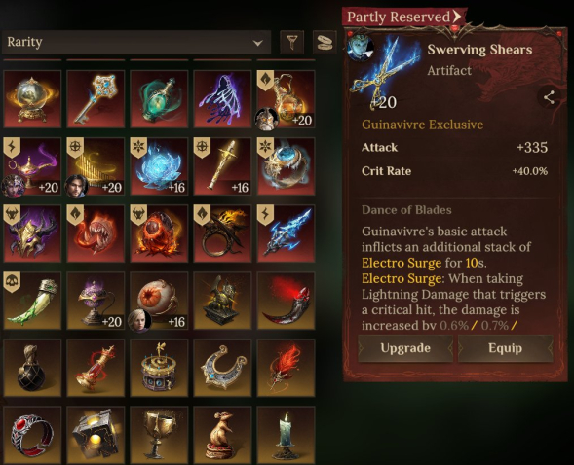Select the candle artifact
574x465 pixels.
(x=286, y=435)
